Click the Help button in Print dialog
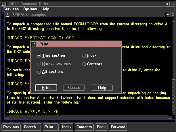 tap(102, 88)
